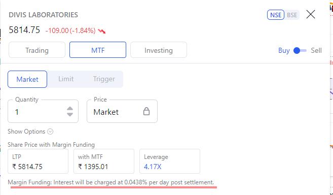Select Limit order type
333x195 pixels.
(x=66, y=79)
